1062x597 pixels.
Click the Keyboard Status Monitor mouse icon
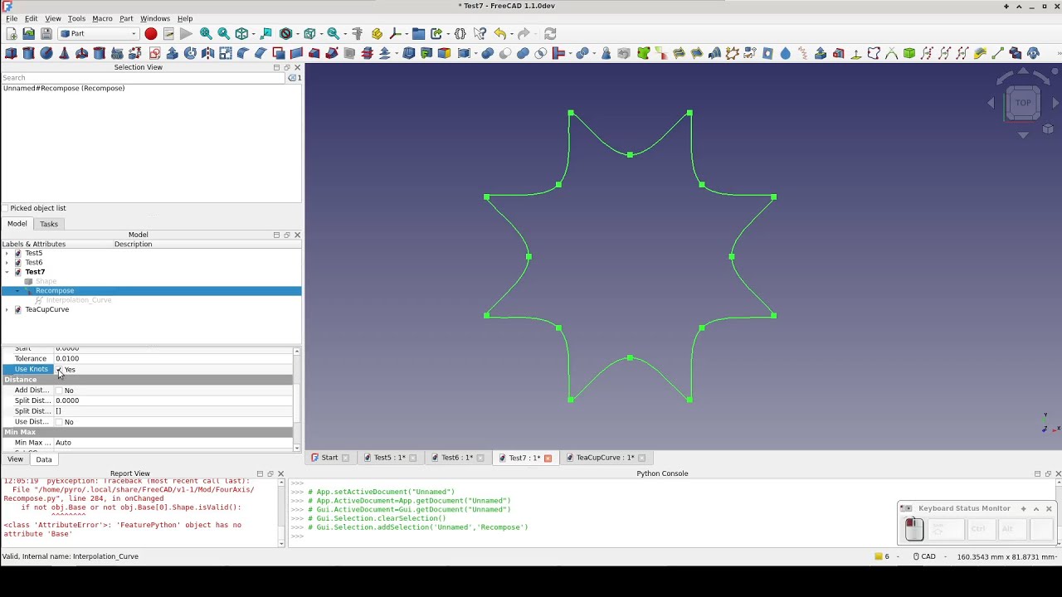tap(913, 528)
